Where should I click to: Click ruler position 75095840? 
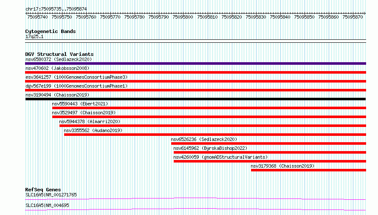280,17
